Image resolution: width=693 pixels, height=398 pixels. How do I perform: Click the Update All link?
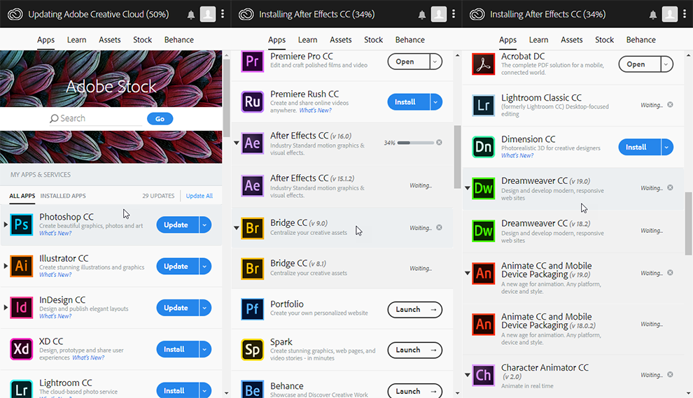coord(199,196)
